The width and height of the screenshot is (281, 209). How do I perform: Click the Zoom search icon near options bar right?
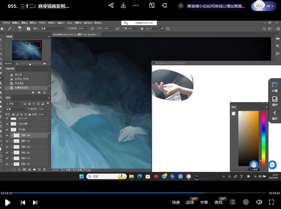coord(264,28)
